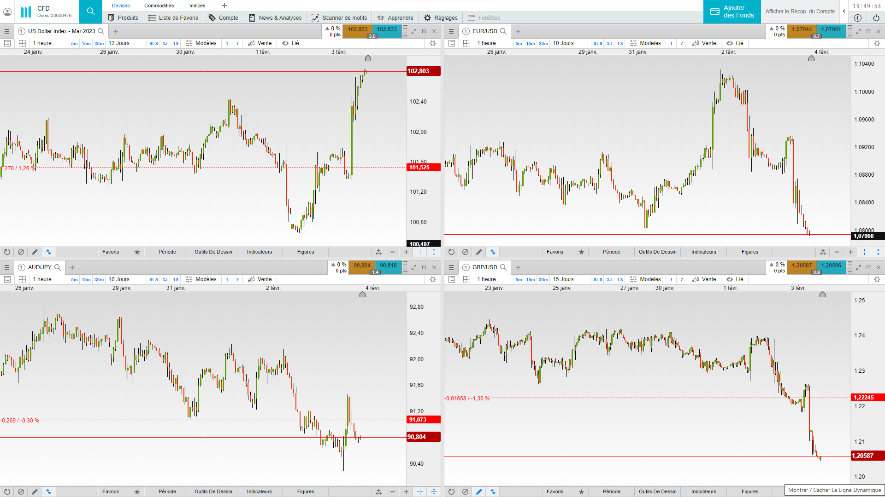Clear drawings icon in EUR/USD chart toolbar

465,252
